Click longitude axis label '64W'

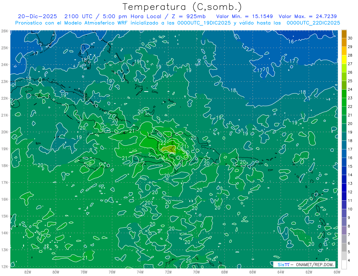click(x=281, y=272)
